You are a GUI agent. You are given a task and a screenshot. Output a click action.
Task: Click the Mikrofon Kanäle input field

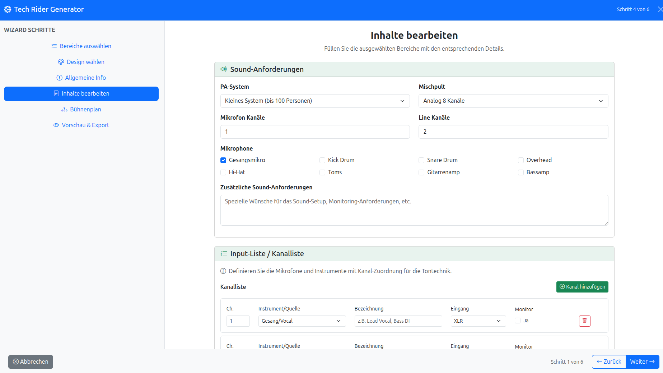click(315, 132)
